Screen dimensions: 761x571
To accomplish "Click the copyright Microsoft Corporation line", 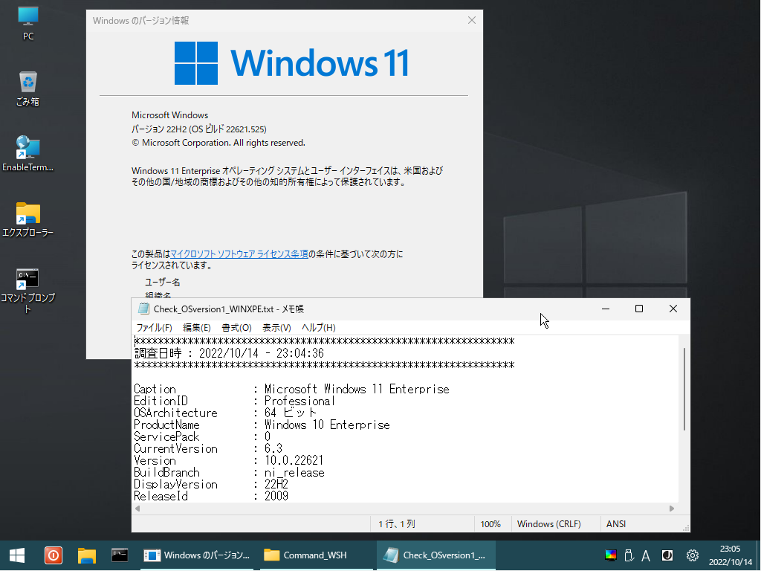I will (x=218, y=143).
